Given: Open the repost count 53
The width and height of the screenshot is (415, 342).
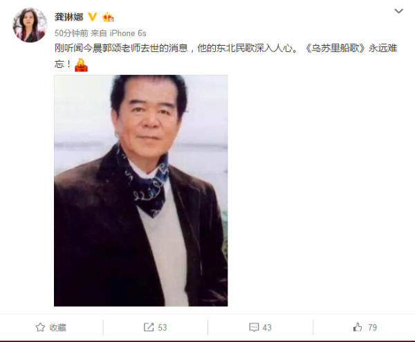Looking at the screenshot, I should [x=163, y=327].
